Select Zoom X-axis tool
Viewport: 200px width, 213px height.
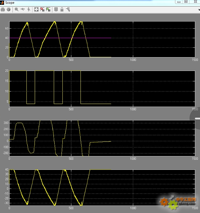pos(23,9)
